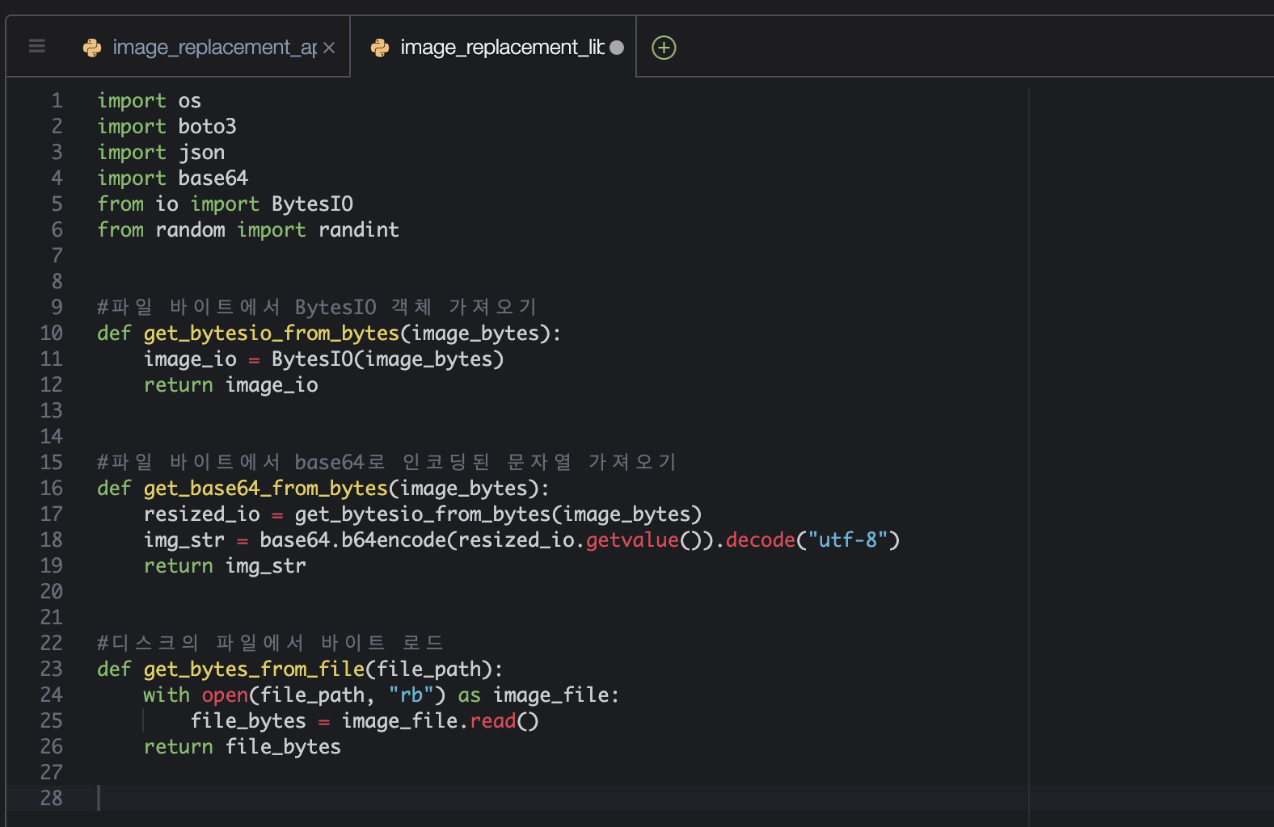Click line number 1 in the gutter
This screenshot has height=827, width=1274.
point(57,100)
